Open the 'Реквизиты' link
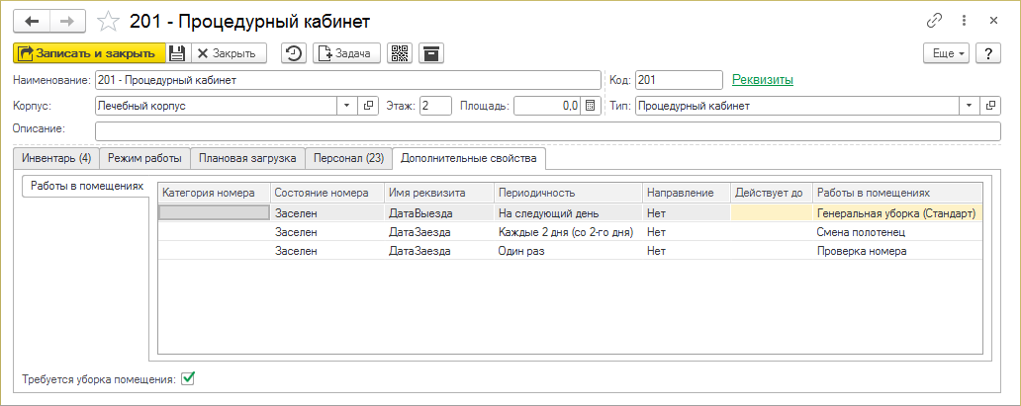 point(763,80)
